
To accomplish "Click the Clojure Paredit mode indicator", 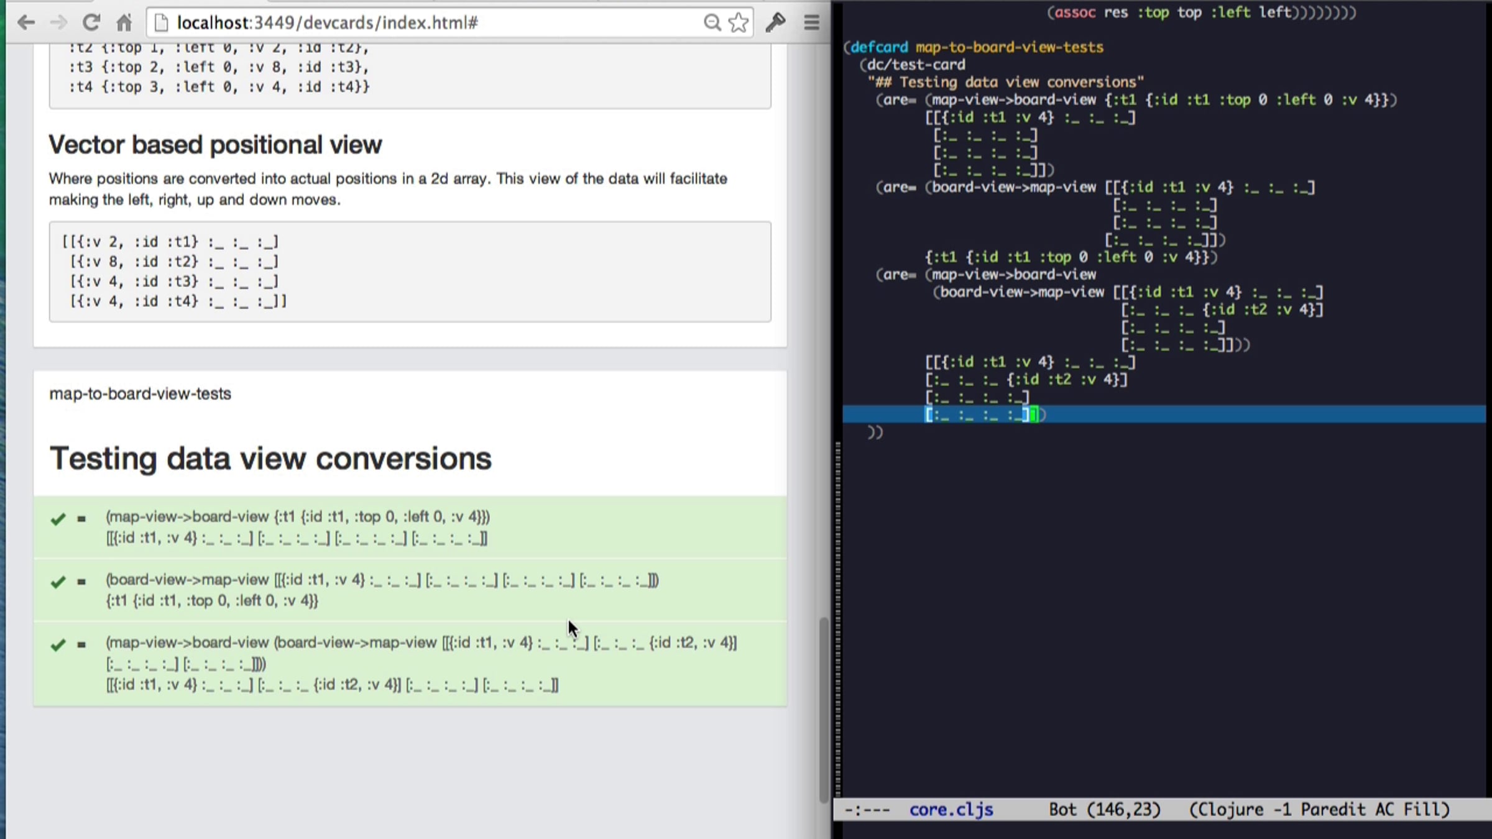I will [1319, 809].
